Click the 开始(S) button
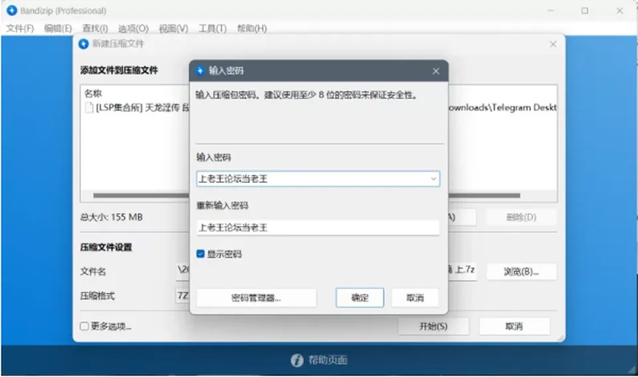The width and height of the screenshot is (638, 377). [x=433, y=326]
